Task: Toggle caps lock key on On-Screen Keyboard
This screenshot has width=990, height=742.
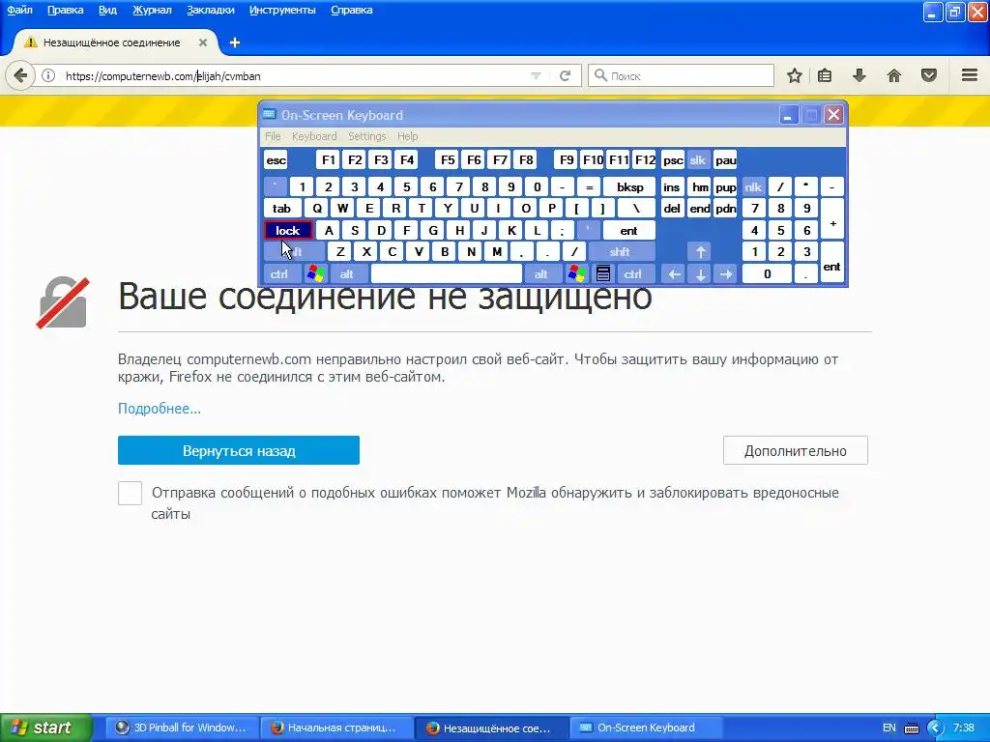Action: tap(288, 230)
